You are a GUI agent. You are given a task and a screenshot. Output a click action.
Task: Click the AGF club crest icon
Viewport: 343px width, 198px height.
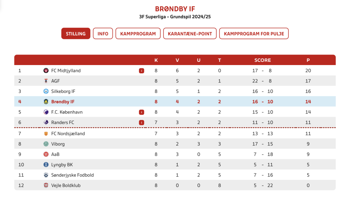click(x=46, y=81)
